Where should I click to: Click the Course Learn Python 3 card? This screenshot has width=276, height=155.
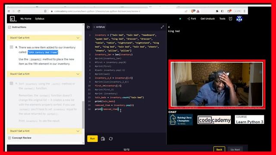(249, 120)
